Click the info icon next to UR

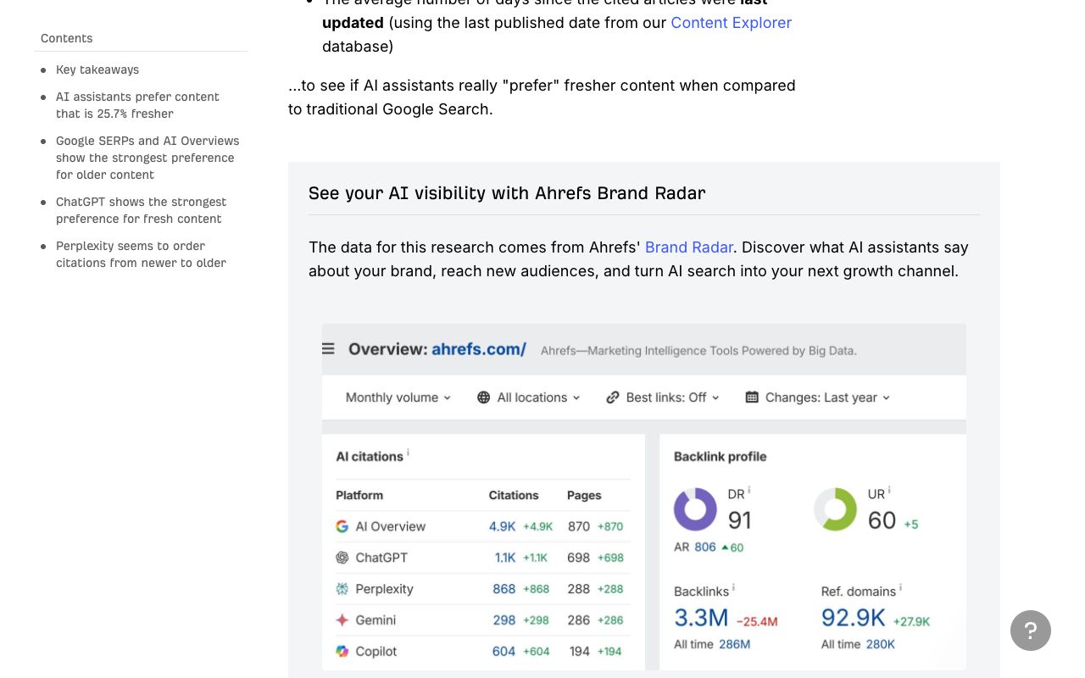(888, 490)
